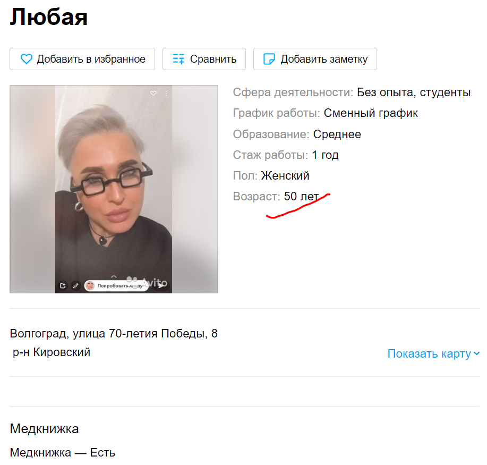Viewport: 487px width, 465px height.
Task: Expand the map chevron next to Показать карту
Action: click(476, 353)
